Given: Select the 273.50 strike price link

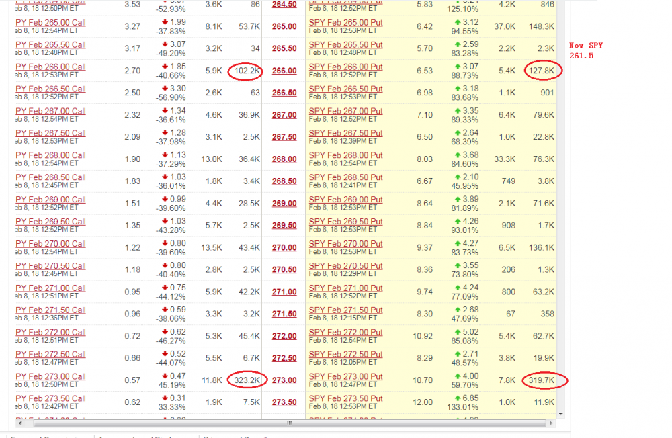Looking at the screenshot, I should [284, 402].
